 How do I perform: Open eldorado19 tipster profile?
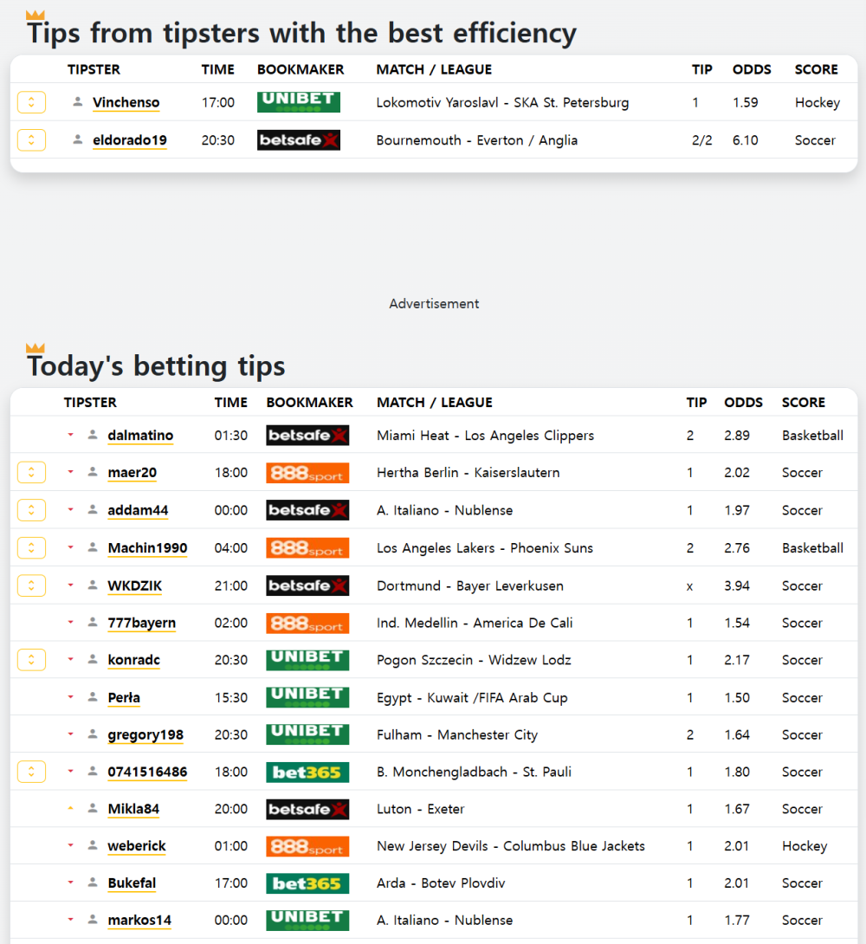pos(129,140)
